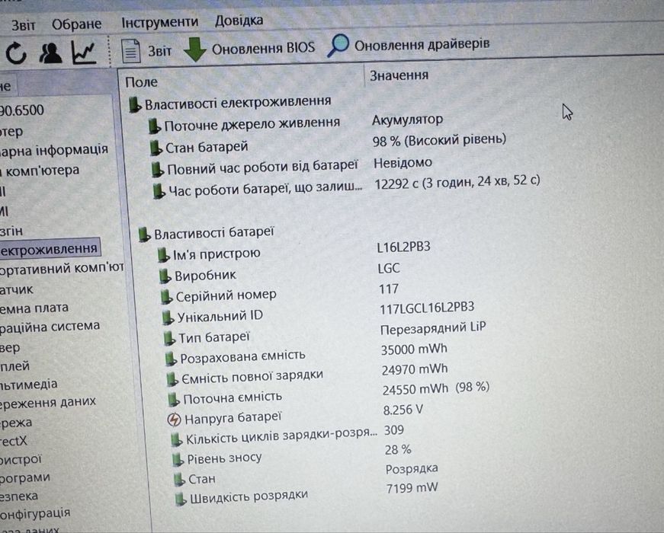Click the Поле column header
Image resolution: width=664 pixels, height=533 pixels.
coord(141,81)
